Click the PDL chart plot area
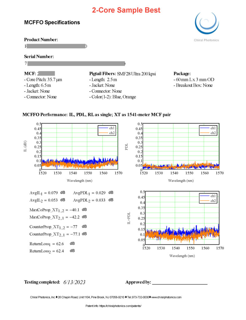The width and height of the screenshot is (246, 320). [181, 146]
